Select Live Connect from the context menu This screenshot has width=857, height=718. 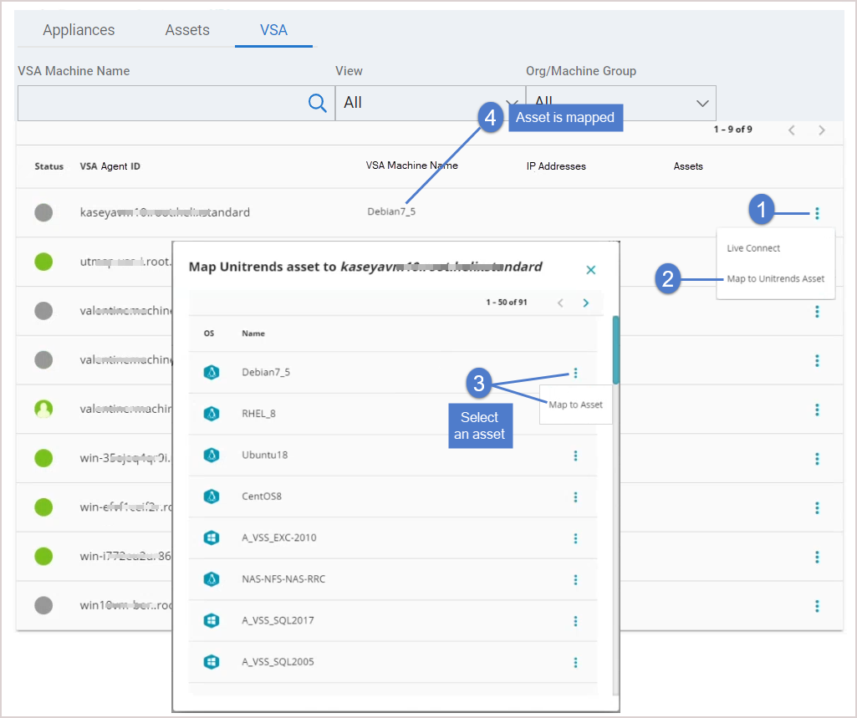click(753, 248)
